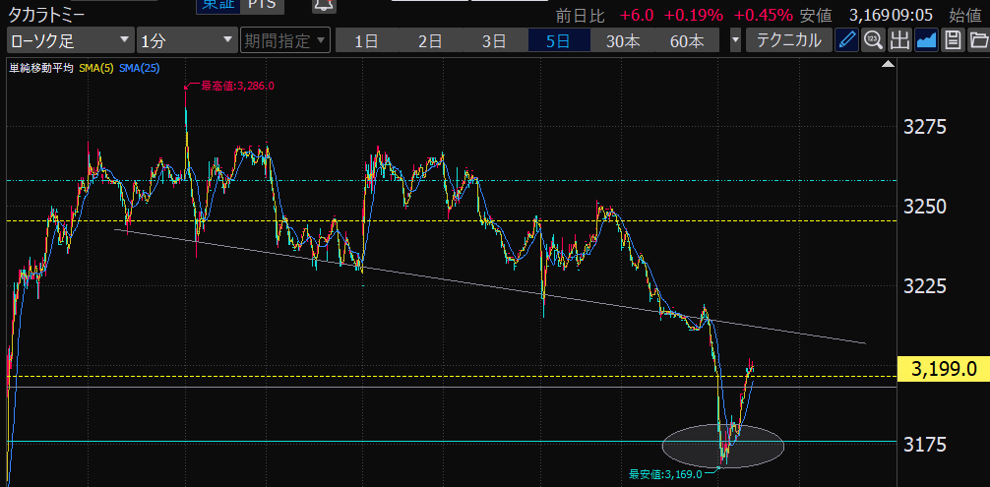Click the 3,199.0 current price label

(944, 369)
